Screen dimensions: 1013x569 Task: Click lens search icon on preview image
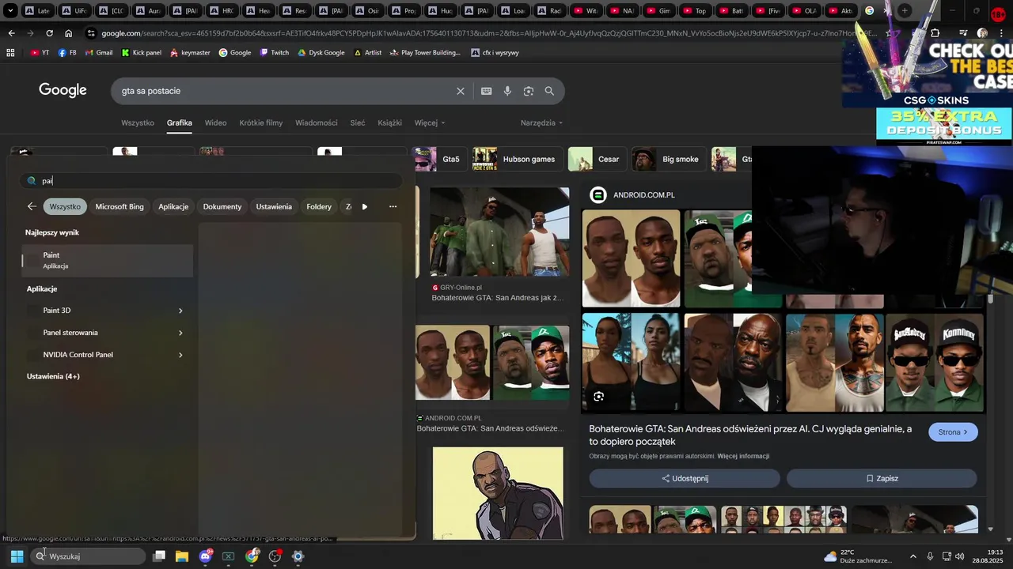click(x=598, y=396)
